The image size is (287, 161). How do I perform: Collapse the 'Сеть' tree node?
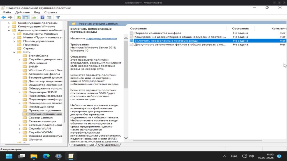(x=14, y=52)
